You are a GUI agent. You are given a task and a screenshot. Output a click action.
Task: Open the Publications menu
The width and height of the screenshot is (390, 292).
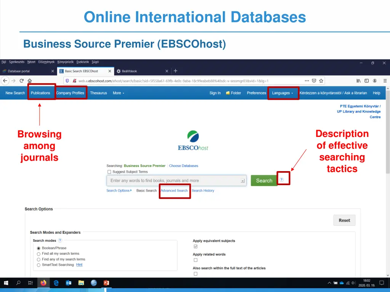tap(40, 93)
